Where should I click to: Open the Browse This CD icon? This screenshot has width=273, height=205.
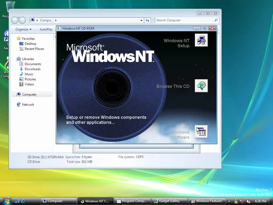(x=201, y=86)
